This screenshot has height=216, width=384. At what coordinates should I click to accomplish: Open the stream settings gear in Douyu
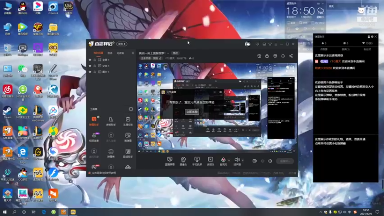click(x=270, y=161)
